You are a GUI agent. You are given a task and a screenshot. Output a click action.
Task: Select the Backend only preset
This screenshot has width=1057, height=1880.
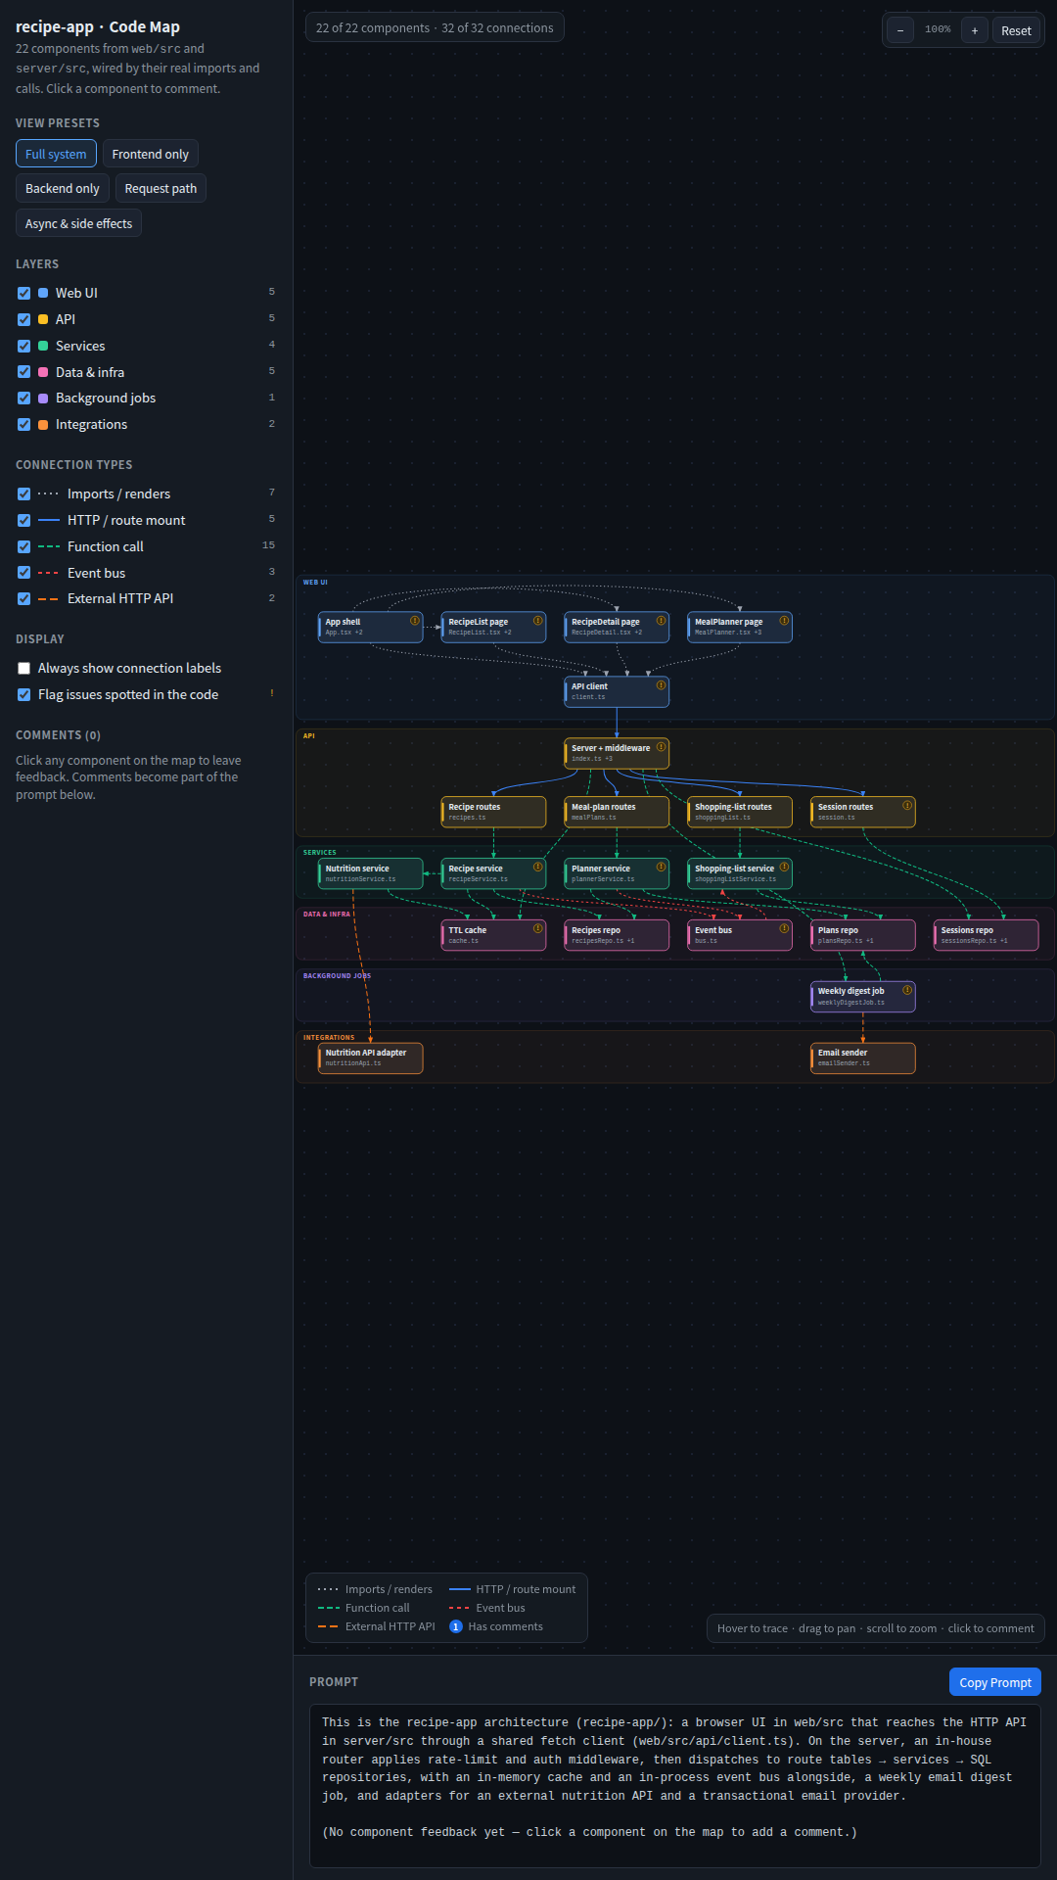[x=63, y=188]
